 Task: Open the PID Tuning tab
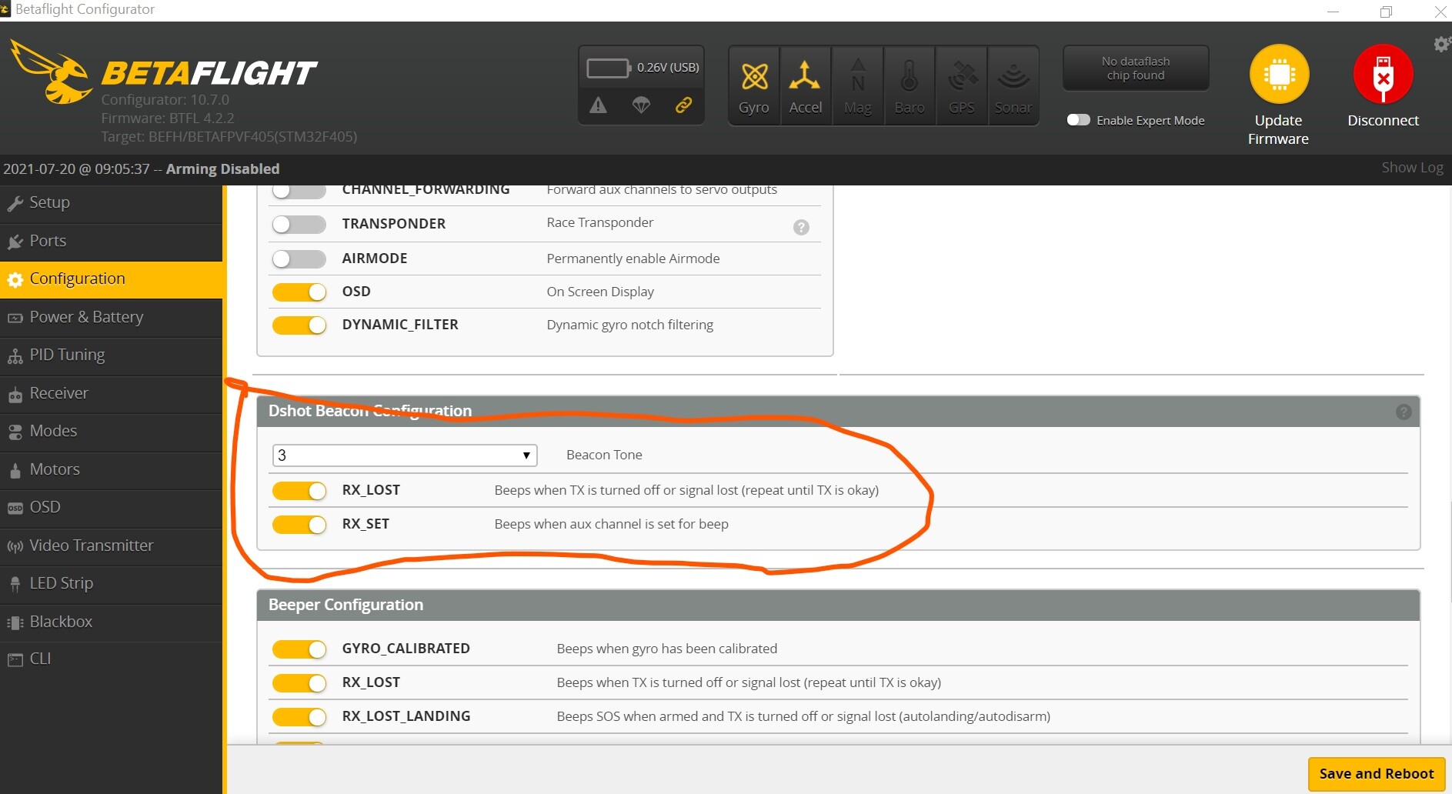point(67,355)
